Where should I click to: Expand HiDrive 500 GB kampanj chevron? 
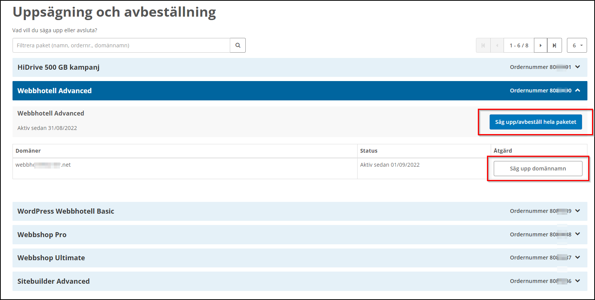[578, 67]
